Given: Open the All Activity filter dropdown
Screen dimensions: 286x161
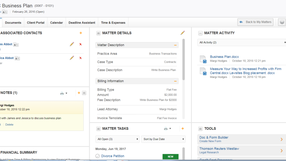Looking at the screenshot, I should coord(241,42).
